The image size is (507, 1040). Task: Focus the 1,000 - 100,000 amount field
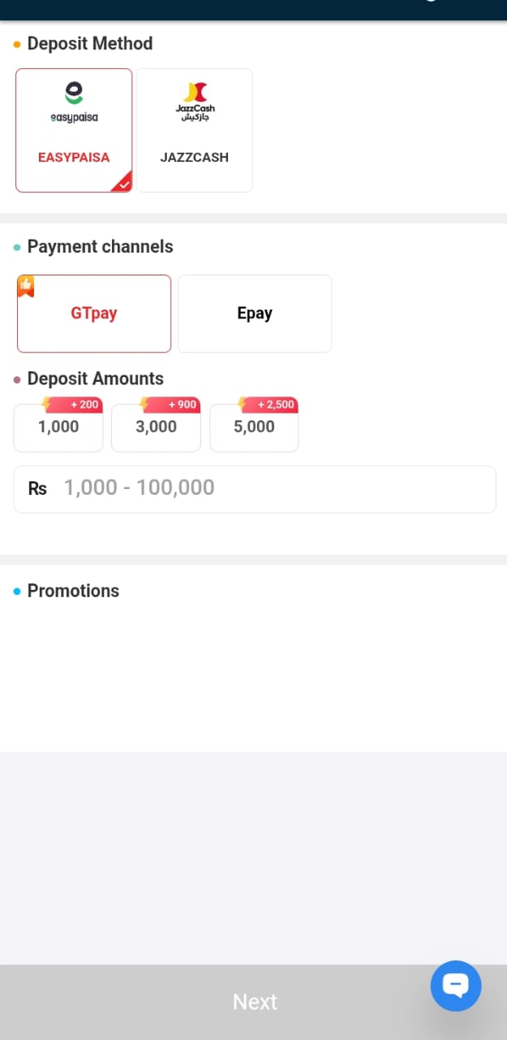[268, 488]
